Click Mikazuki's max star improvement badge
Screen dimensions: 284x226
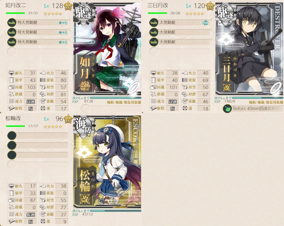[206, 23]
